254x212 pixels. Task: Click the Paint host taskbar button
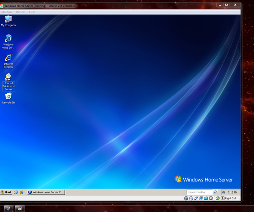coord(20,209)
